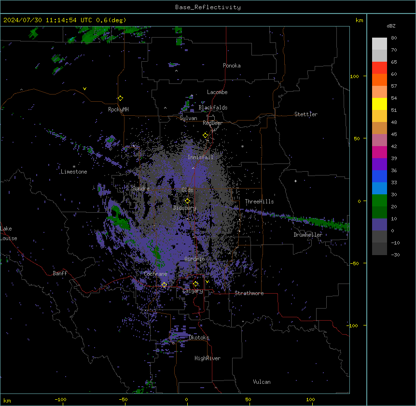Select the blue 33 dBZ legend color

click(379, 176)
